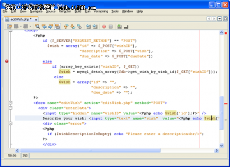The width and height of the screenshot is (230, 167).
Task: Start macro recording with the red circle
Action: [x=104, y=27]
